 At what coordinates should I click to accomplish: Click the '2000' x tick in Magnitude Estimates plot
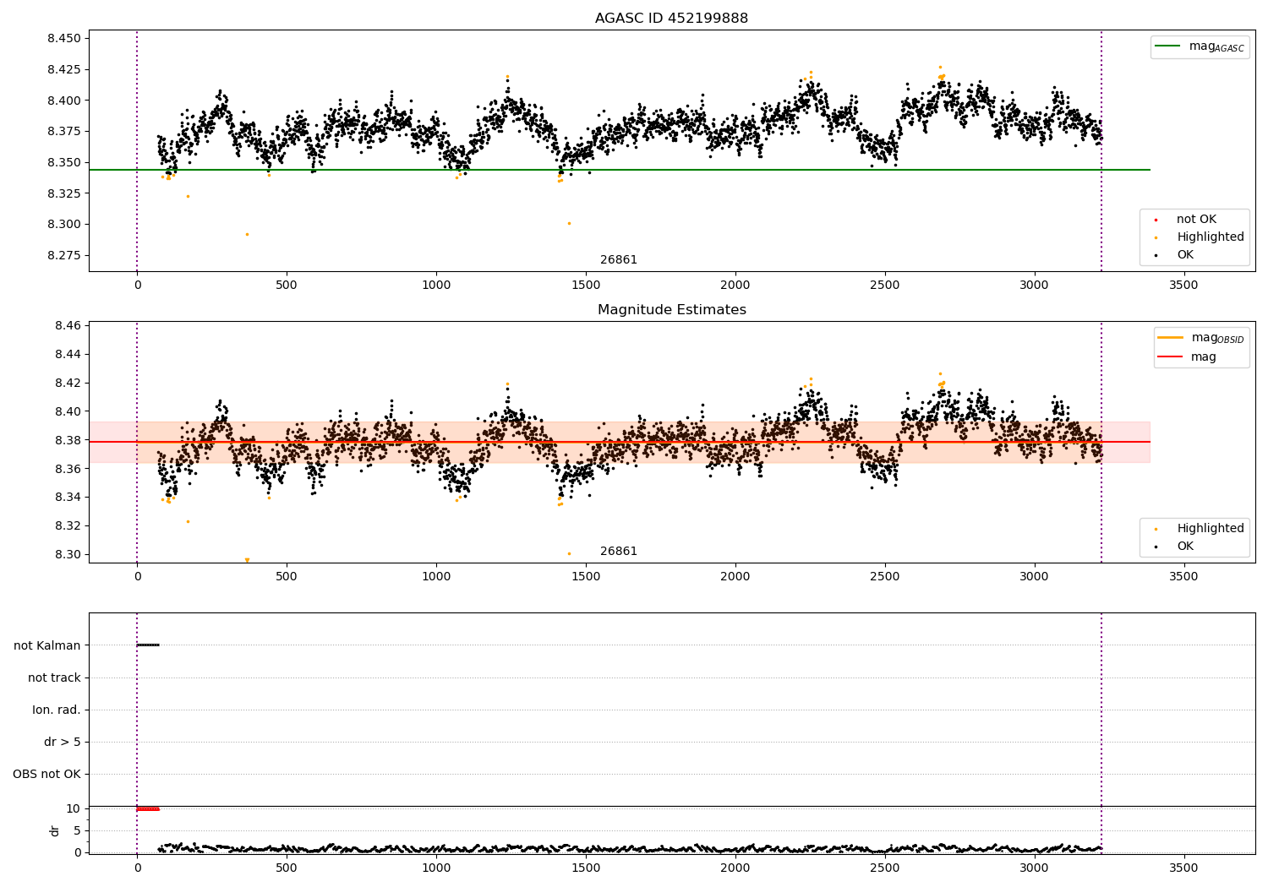[x=735, y=577]
